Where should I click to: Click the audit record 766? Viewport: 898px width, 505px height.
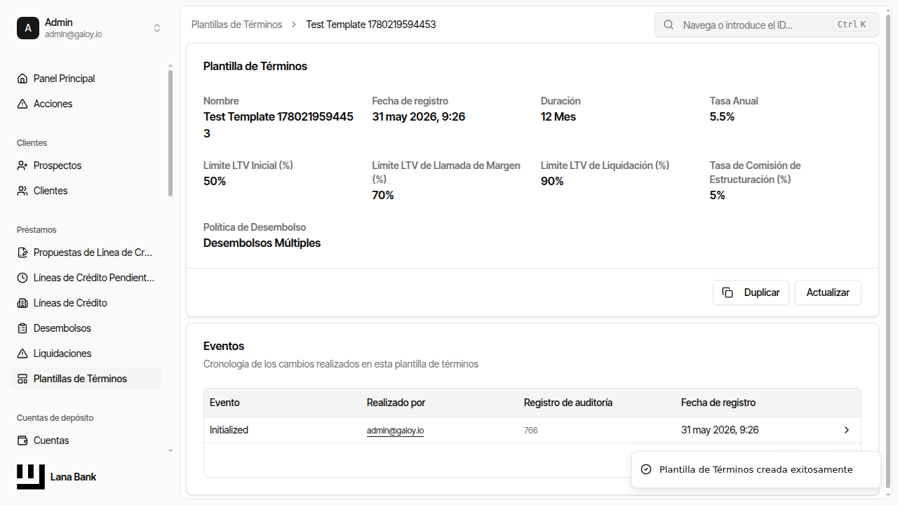[x=531, y=430]
